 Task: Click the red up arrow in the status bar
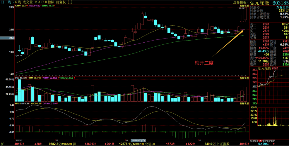(274, 144)
